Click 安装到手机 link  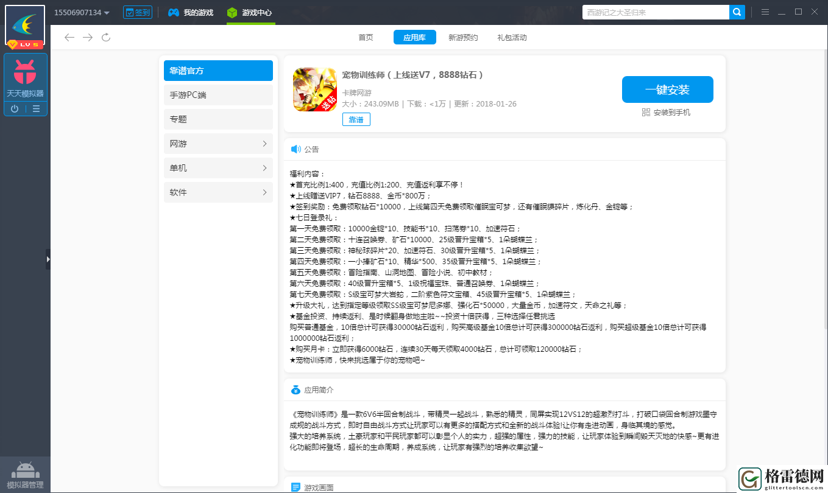click(x=672, y=113)
